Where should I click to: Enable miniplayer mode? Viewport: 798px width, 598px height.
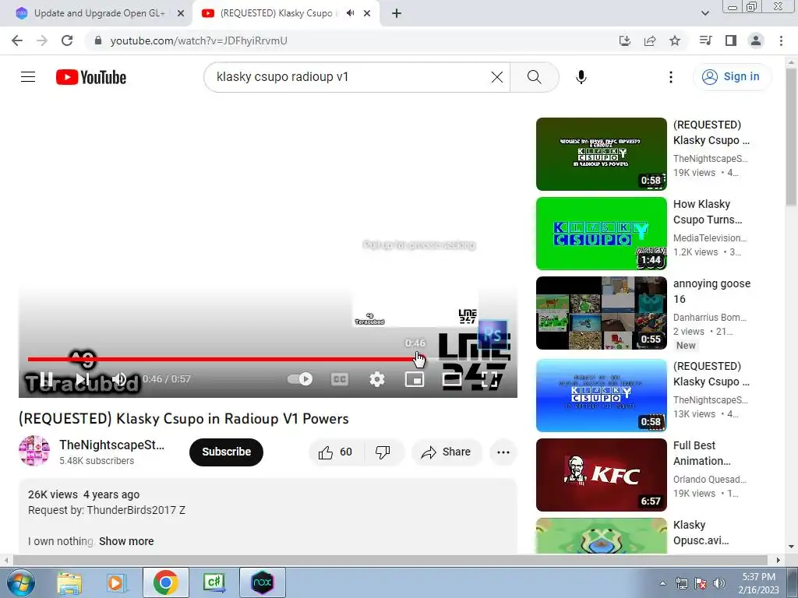415,379
